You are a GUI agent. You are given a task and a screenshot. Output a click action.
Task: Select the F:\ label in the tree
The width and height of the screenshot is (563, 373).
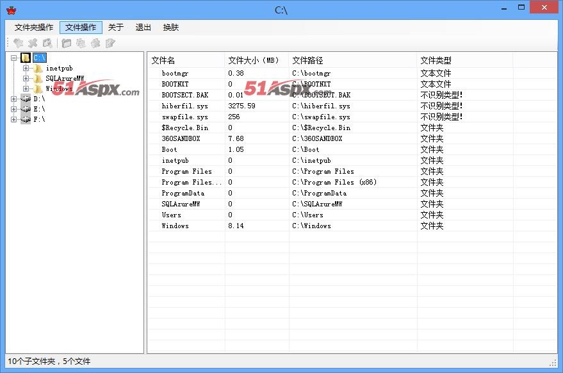(39, 119)
